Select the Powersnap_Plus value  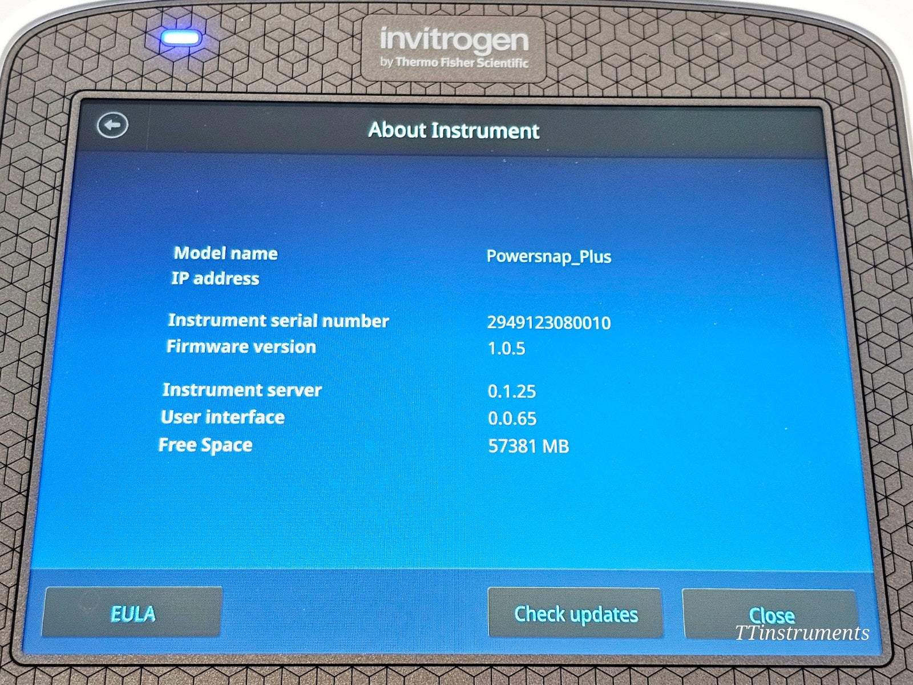[549, 256]
